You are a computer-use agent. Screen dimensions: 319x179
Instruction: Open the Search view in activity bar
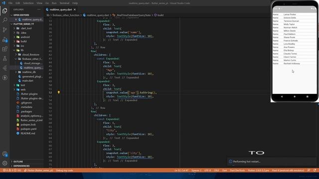(x=4, y=20)
